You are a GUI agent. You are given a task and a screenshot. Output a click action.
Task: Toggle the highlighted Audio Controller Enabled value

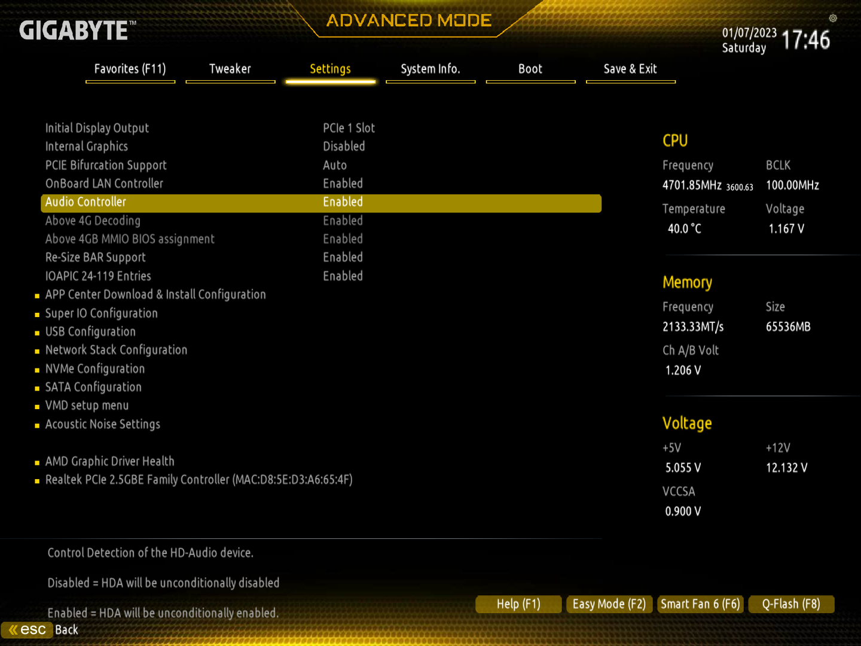coord(343,202)
